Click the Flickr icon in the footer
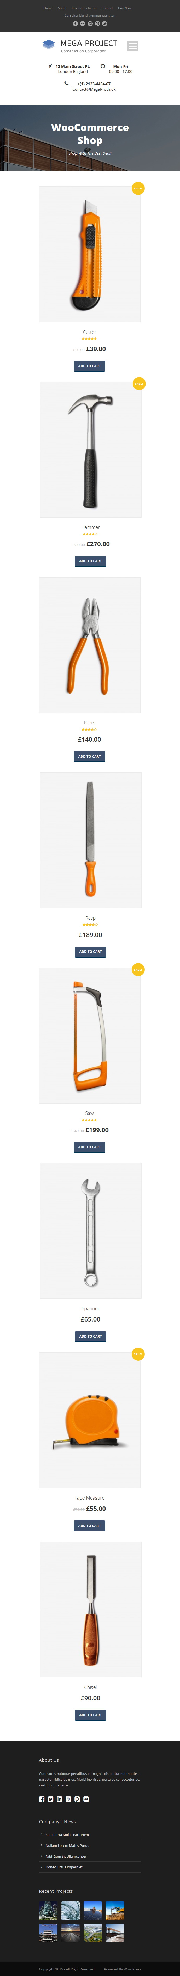This screenshot has width=180, height=1976. (x=86, y=1799)
